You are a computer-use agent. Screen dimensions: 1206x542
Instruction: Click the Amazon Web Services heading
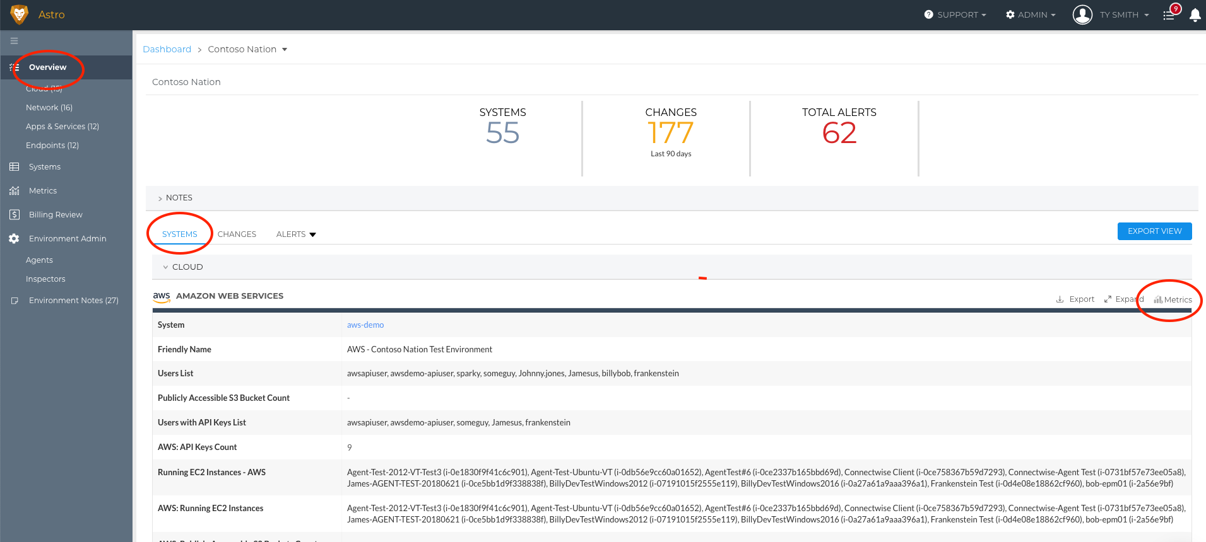(230, 296)
